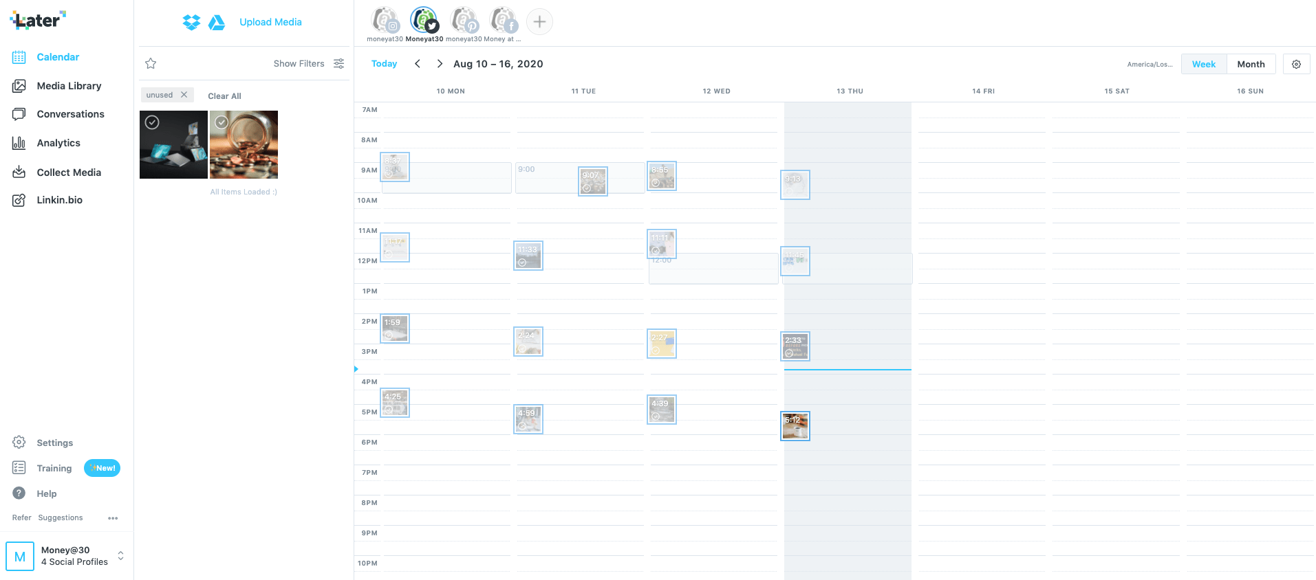Jump to Today

384,64
